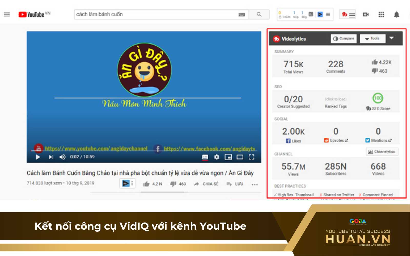
Task: Click the "Comment Pinned" best practice
Action: click(x=376, y=195)
